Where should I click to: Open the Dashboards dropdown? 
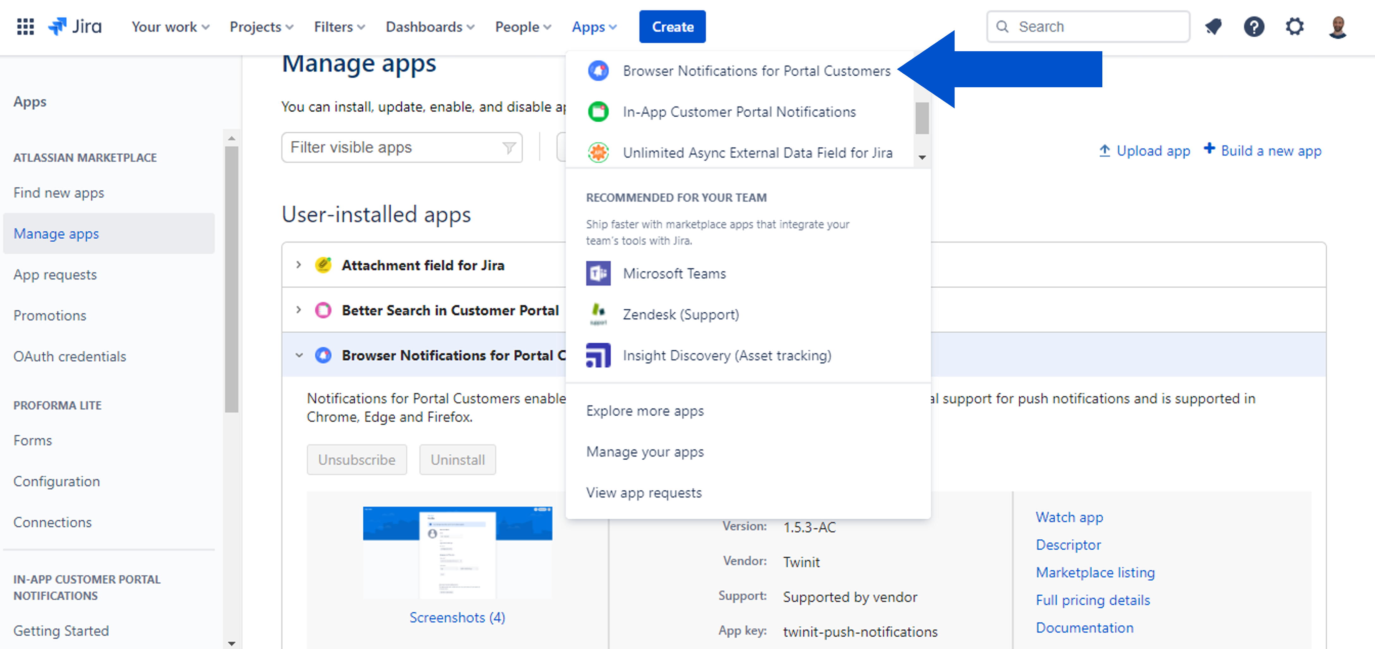coord(430,27)
